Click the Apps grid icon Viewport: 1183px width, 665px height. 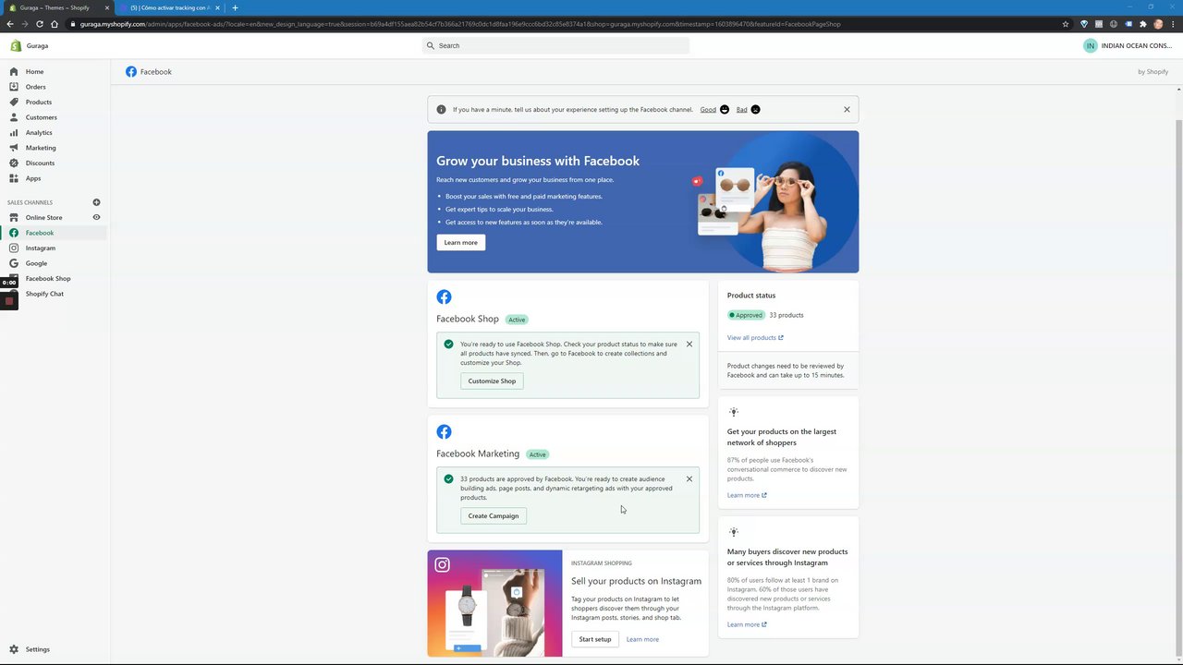coord(14,178)
